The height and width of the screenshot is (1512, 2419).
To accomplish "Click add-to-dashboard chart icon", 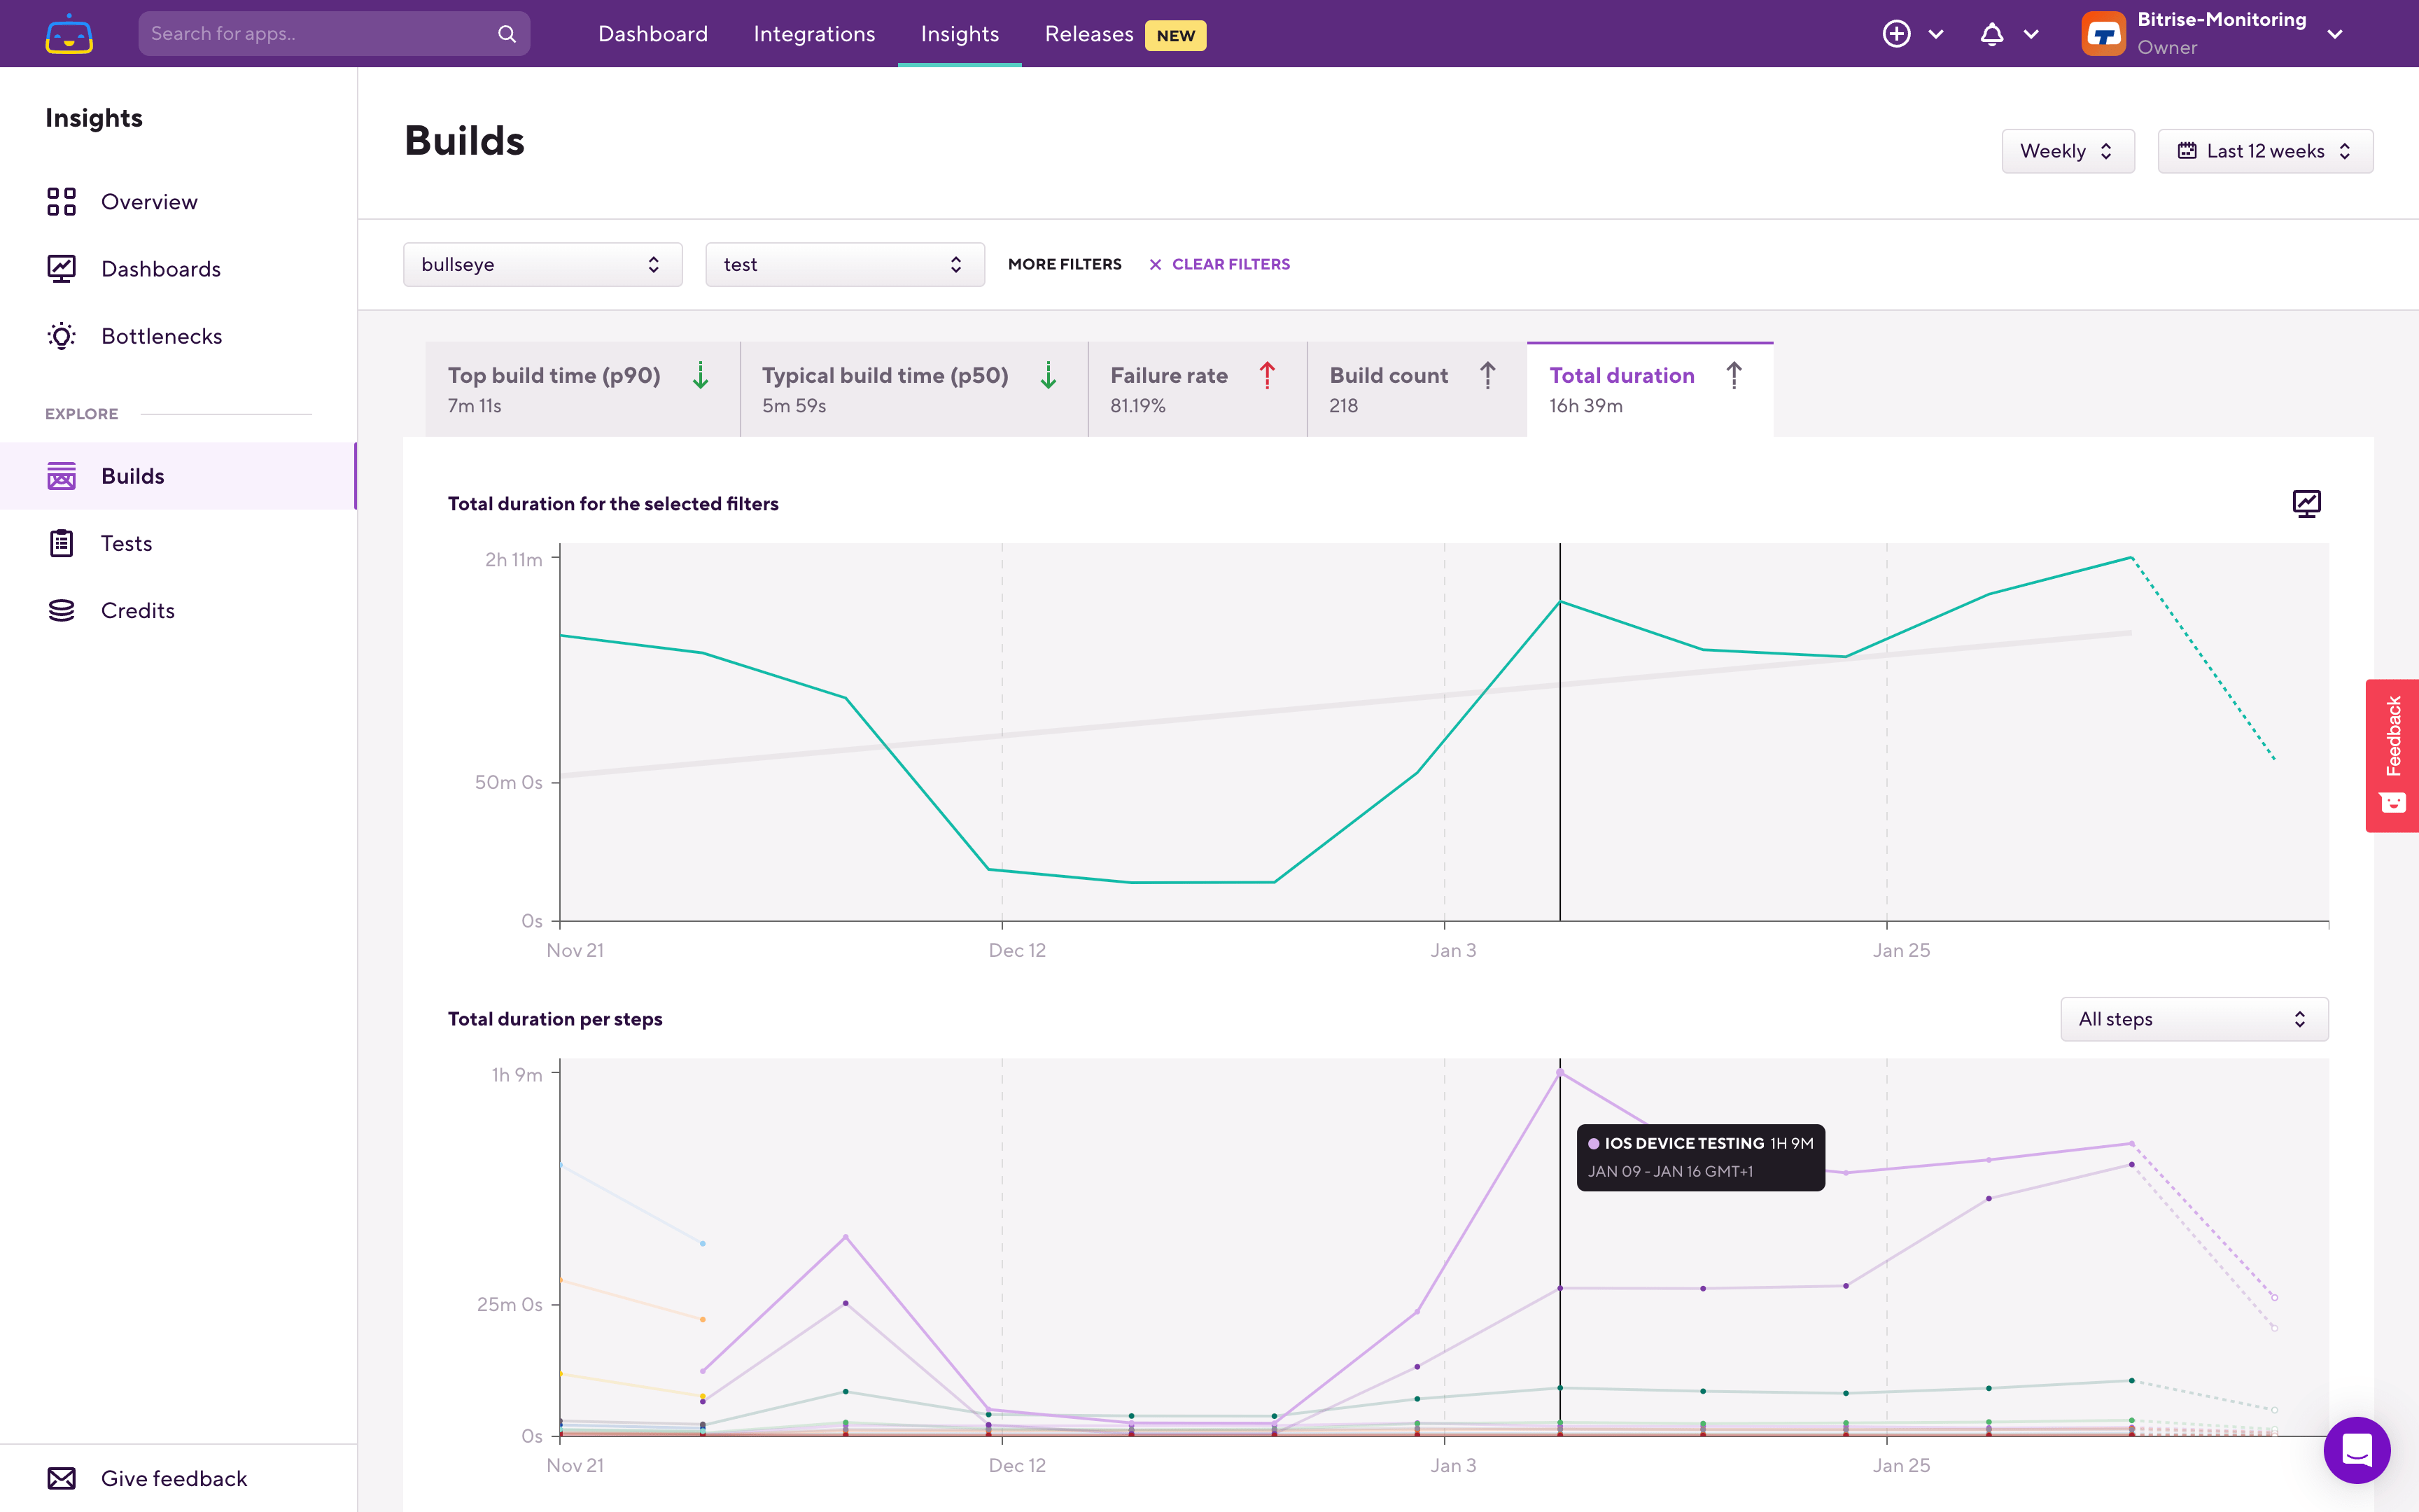I will tap(2306, 503).
